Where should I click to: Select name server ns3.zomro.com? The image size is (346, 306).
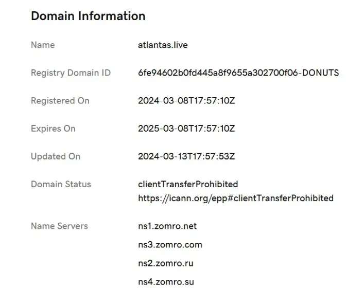pyautogui.click(x=170, y=245)
